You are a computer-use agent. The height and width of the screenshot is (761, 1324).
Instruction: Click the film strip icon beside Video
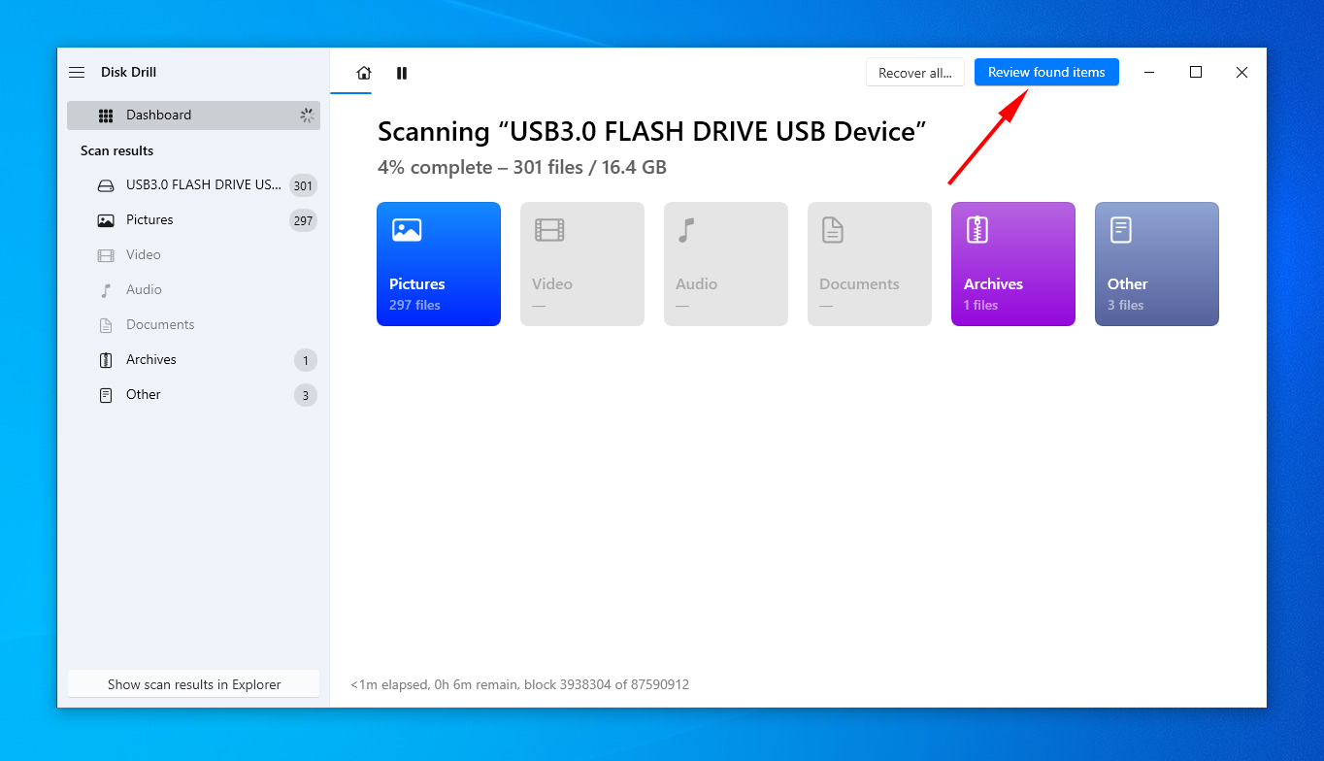(x=106, y=255)
